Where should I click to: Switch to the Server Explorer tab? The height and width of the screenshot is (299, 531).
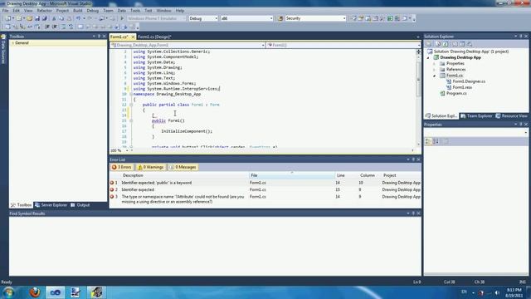(51, 205)
